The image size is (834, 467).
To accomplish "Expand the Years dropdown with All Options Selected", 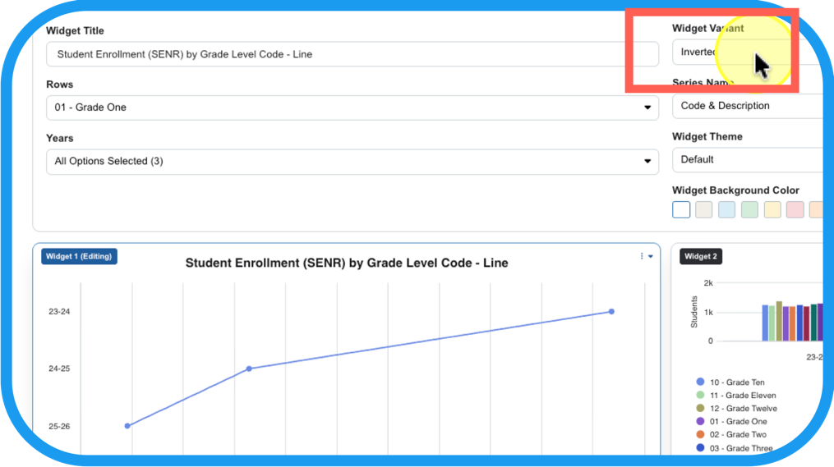I will point(352,162).
